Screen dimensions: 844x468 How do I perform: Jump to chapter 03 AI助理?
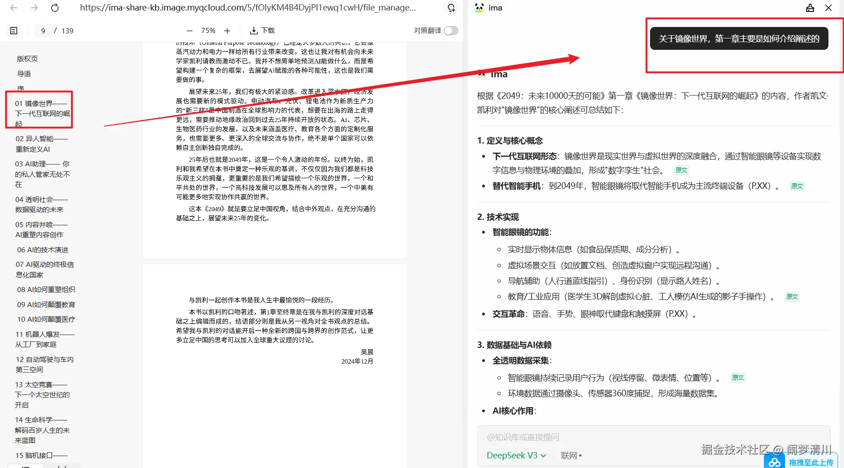43,174
